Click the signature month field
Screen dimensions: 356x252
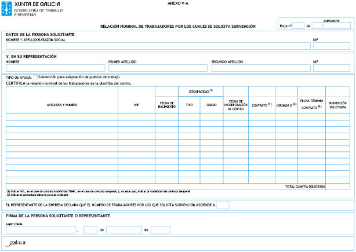point(123,230)
